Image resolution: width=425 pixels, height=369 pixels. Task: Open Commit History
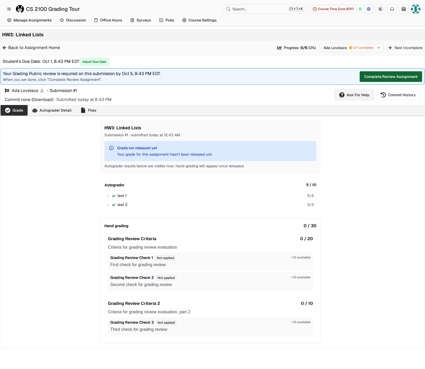398,95
